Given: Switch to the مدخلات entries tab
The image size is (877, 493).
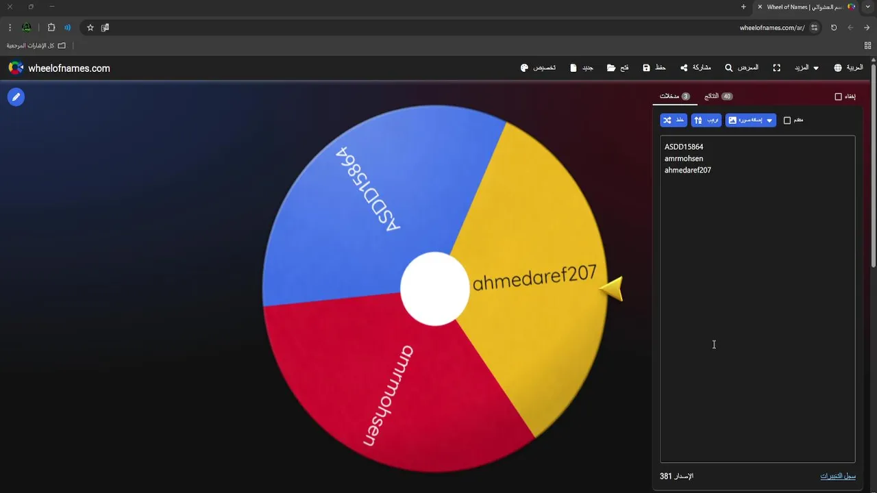Looking at the screenshot, I should coord(675,97).
